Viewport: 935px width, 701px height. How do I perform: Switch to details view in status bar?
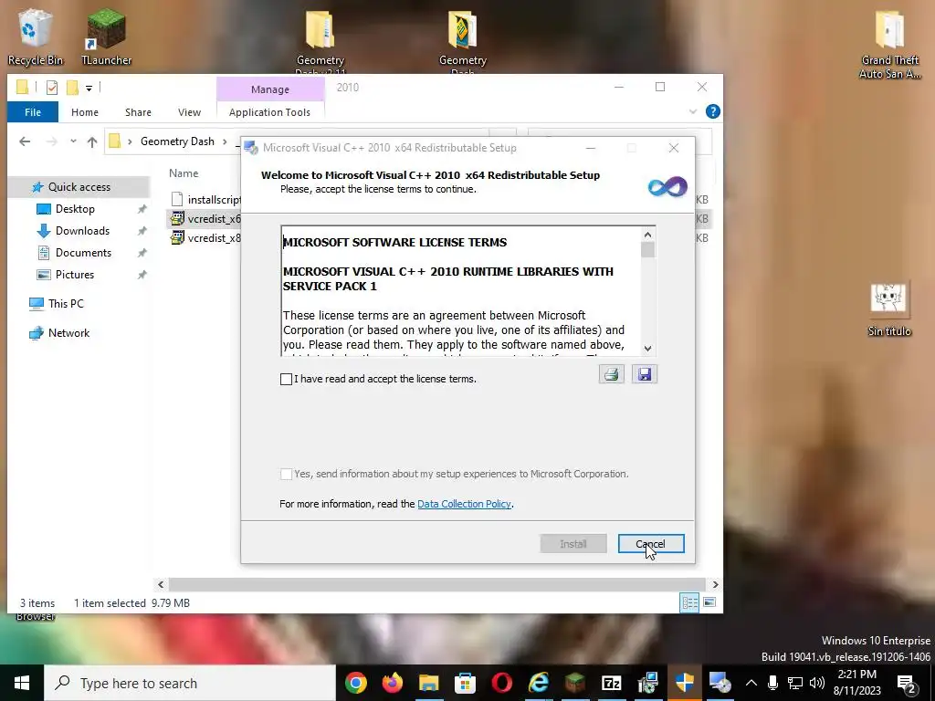point(689,602)
